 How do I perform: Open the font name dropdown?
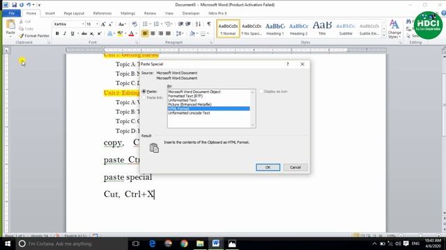point(83,24)
